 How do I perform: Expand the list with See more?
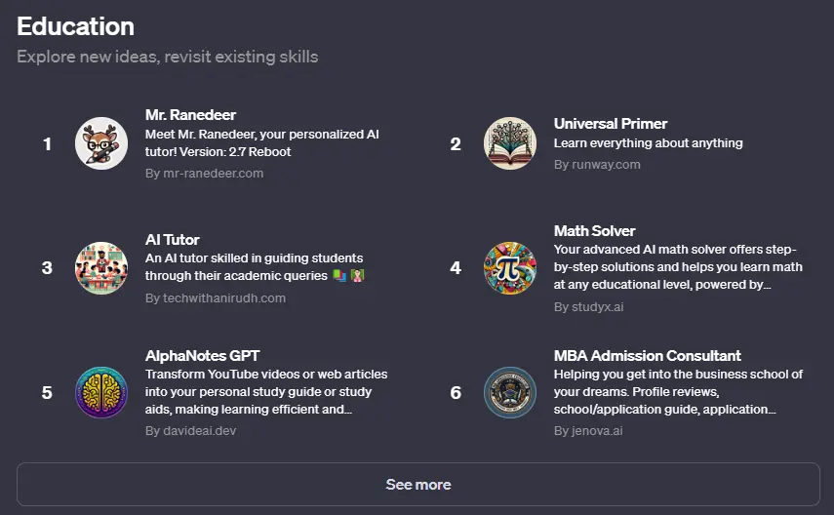(x=418, y=484)
